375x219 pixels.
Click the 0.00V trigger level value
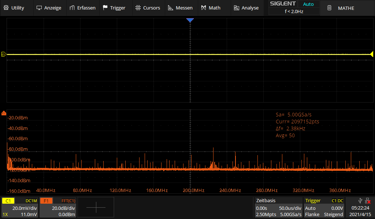[337, 208]
